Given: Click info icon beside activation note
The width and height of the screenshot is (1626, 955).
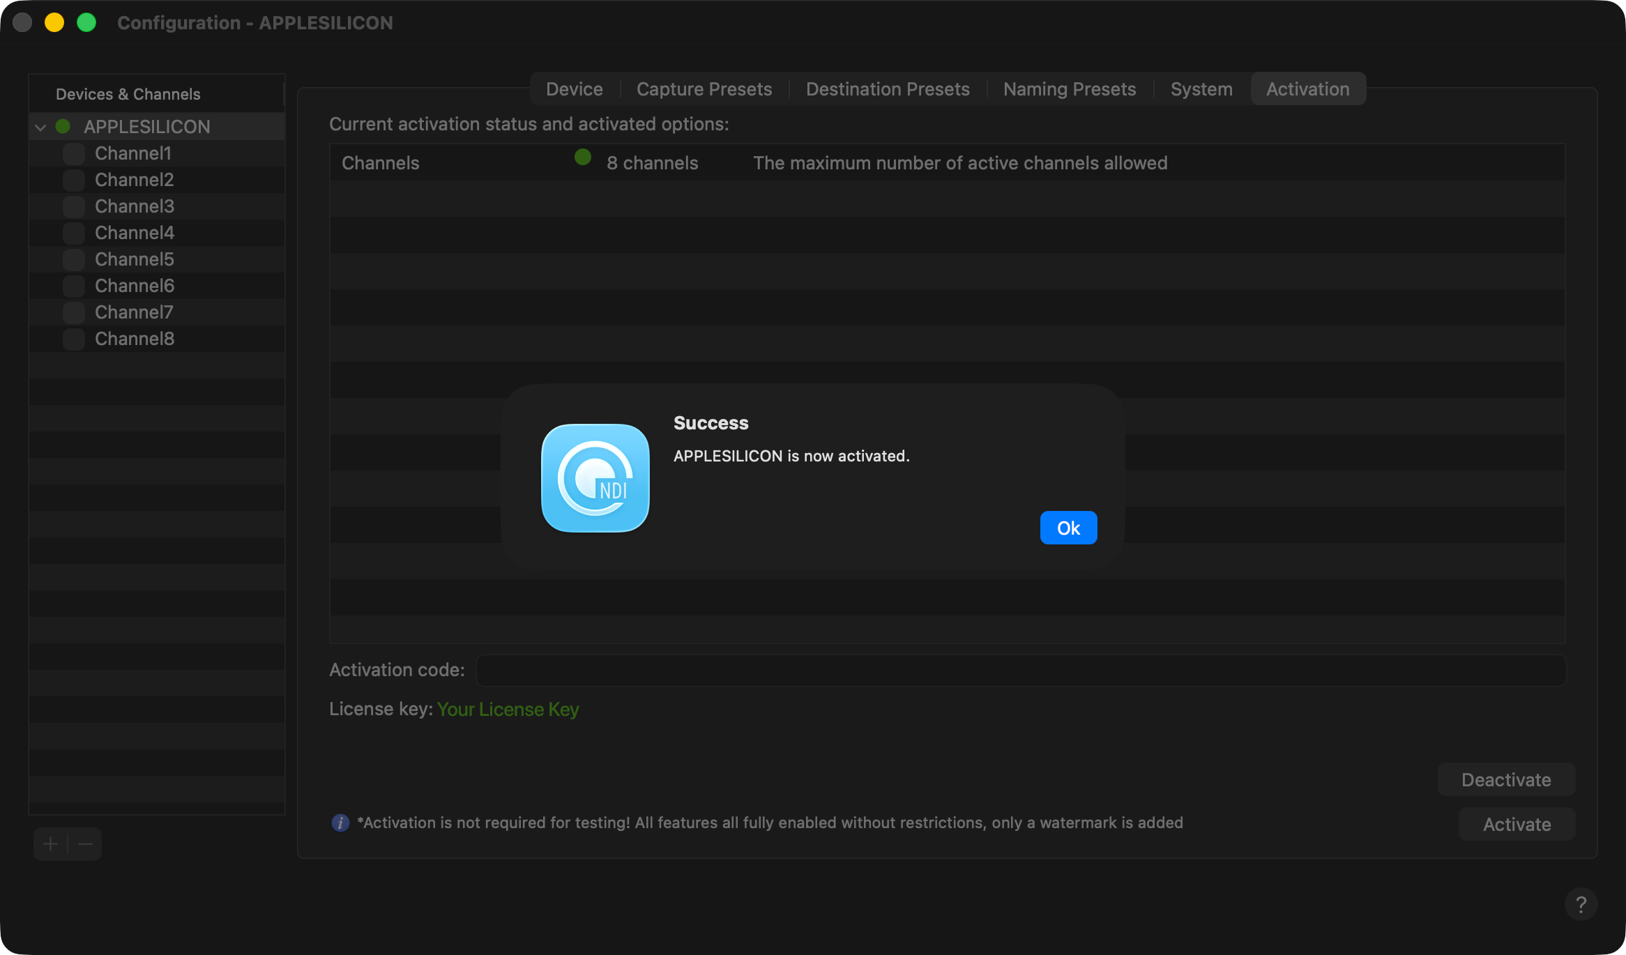Looking at the screenshot, I should 340,823.
